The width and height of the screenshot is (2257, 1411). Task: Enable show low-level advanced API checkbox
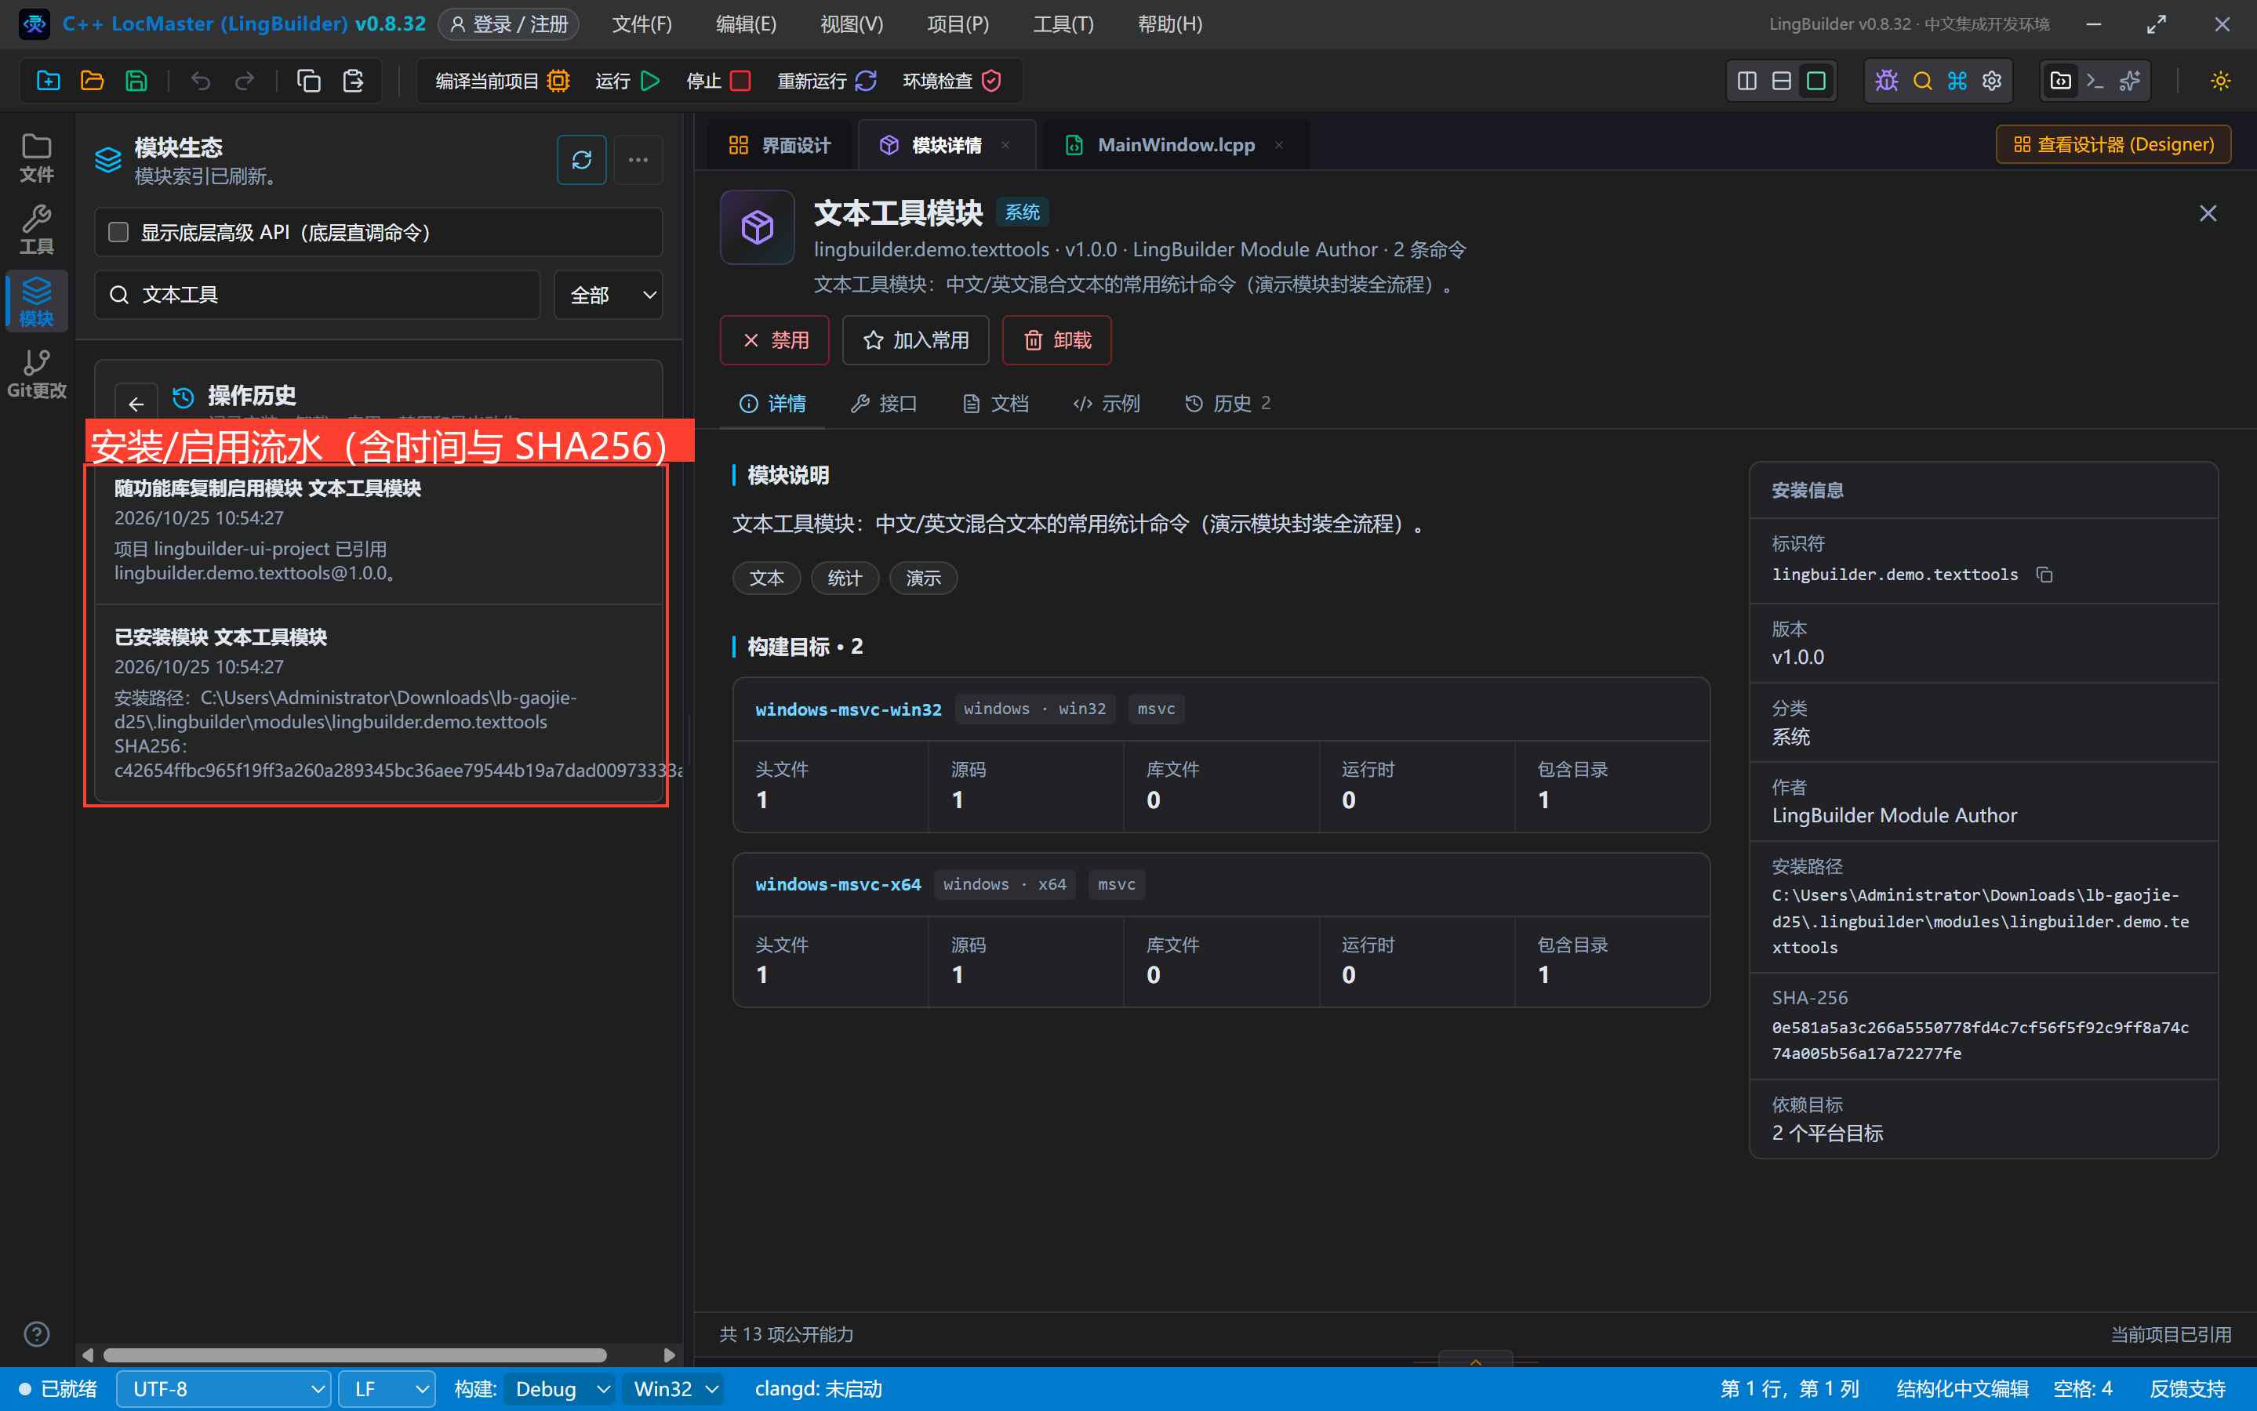tap(118, 231)
